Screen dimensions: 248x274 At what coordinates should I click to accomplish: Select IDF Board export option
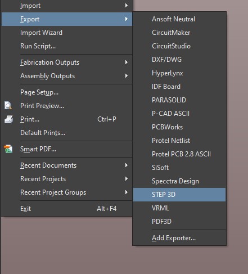(179, 87)
